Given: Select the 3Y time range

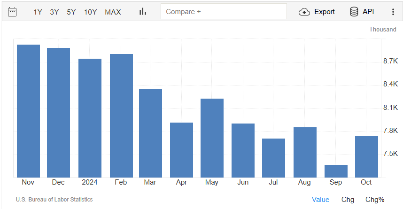Looking at the screenshot, I should (x=54, y=12).
